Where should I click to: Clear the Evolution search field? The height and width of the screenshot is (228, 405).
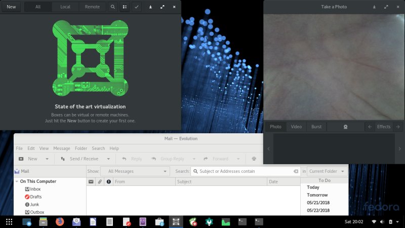point(296,171)
